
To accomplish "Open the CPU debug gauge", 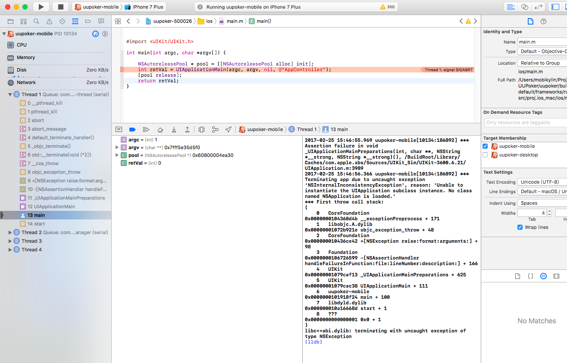I will (56, 45).
